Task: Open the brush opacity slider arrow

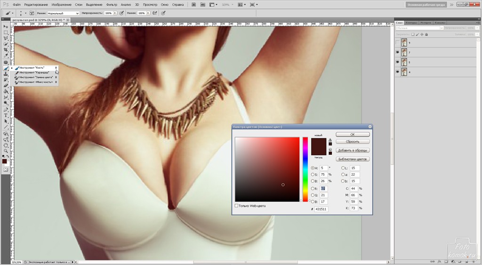Action: coord(115,13)
